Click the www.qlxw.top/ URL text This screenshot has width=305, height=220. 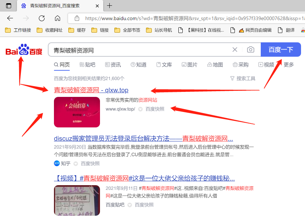[x=120, y=109]
